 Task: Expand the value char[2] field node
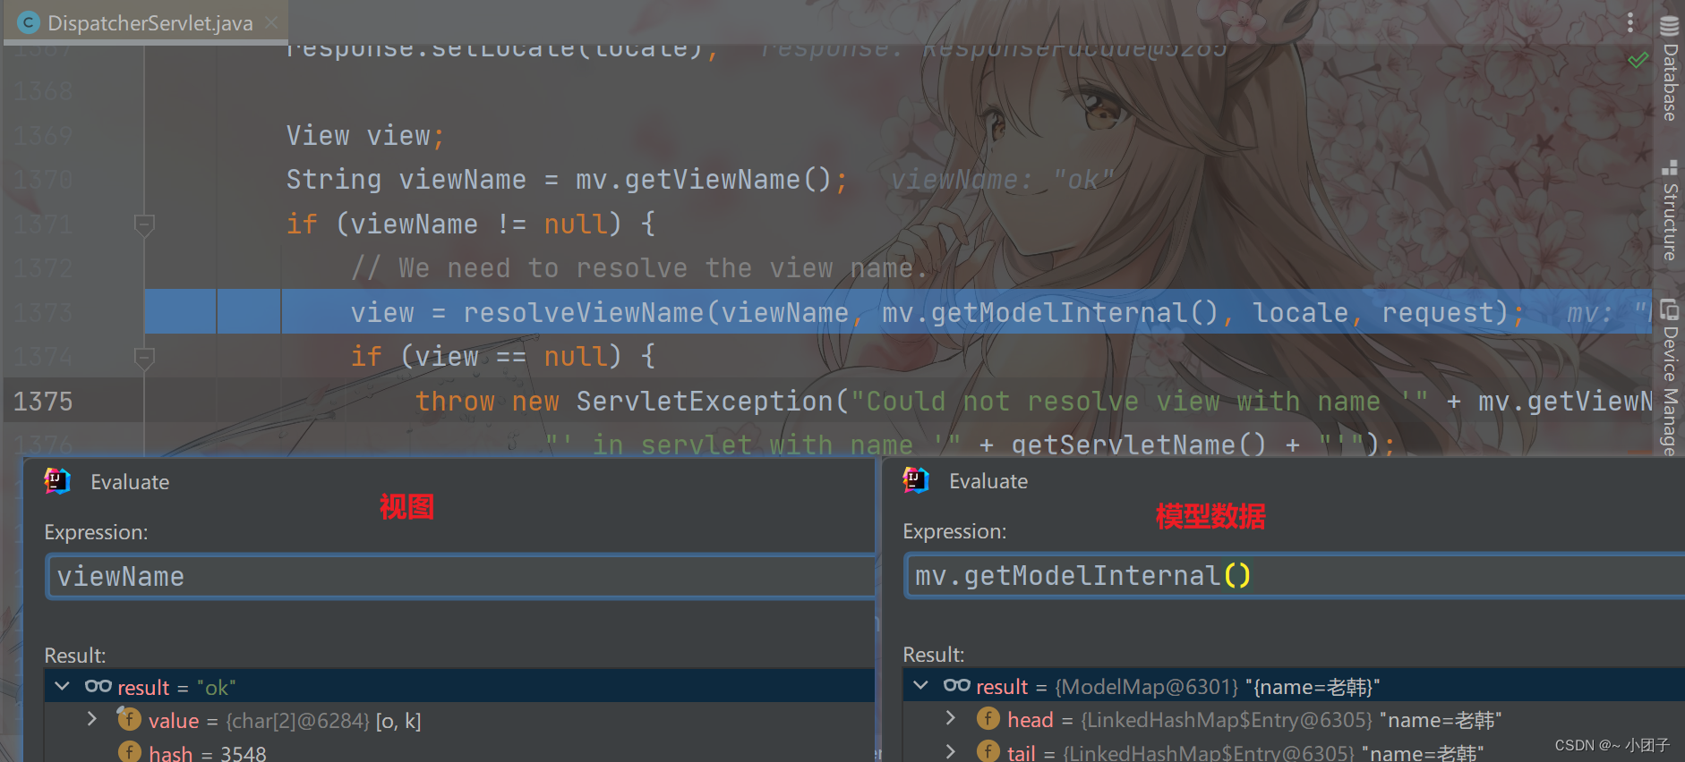point(91,719)
